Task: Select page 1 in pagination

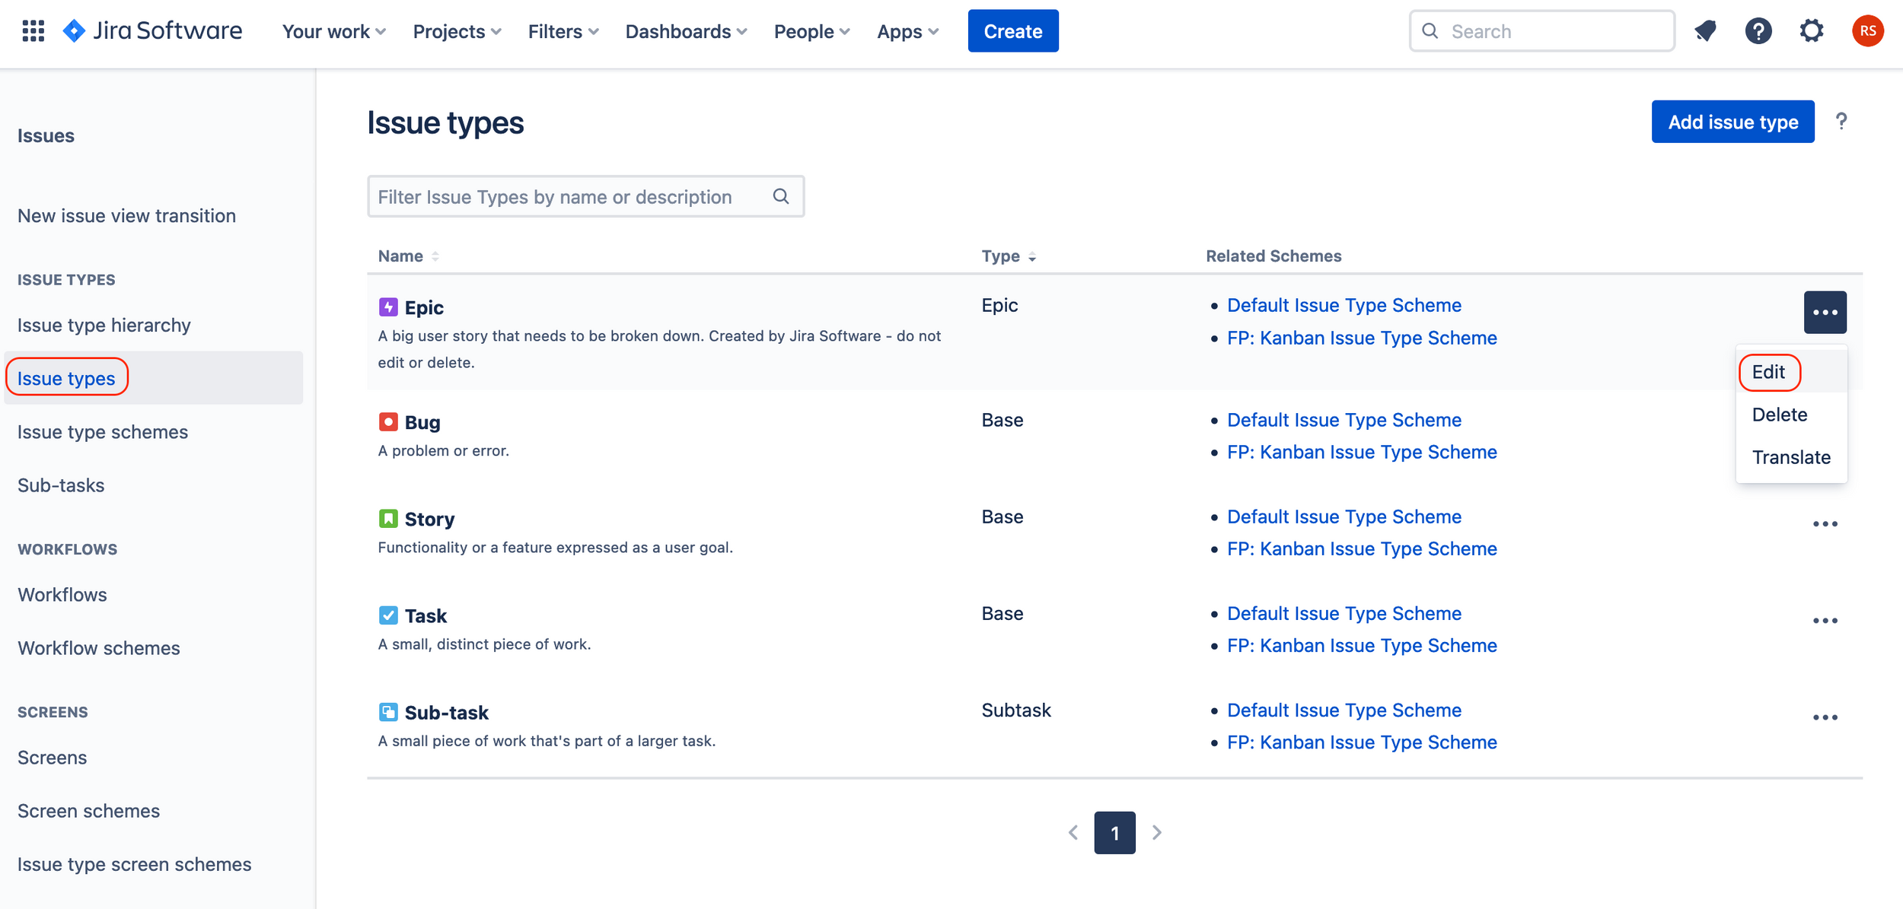Action: coord(1114,832)
